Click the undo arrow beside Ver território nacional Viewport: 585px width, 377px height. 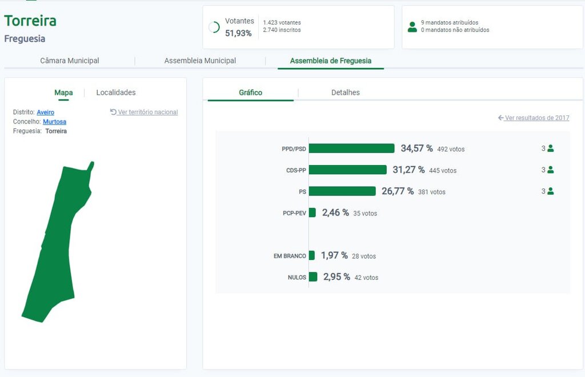click(113, 112)
